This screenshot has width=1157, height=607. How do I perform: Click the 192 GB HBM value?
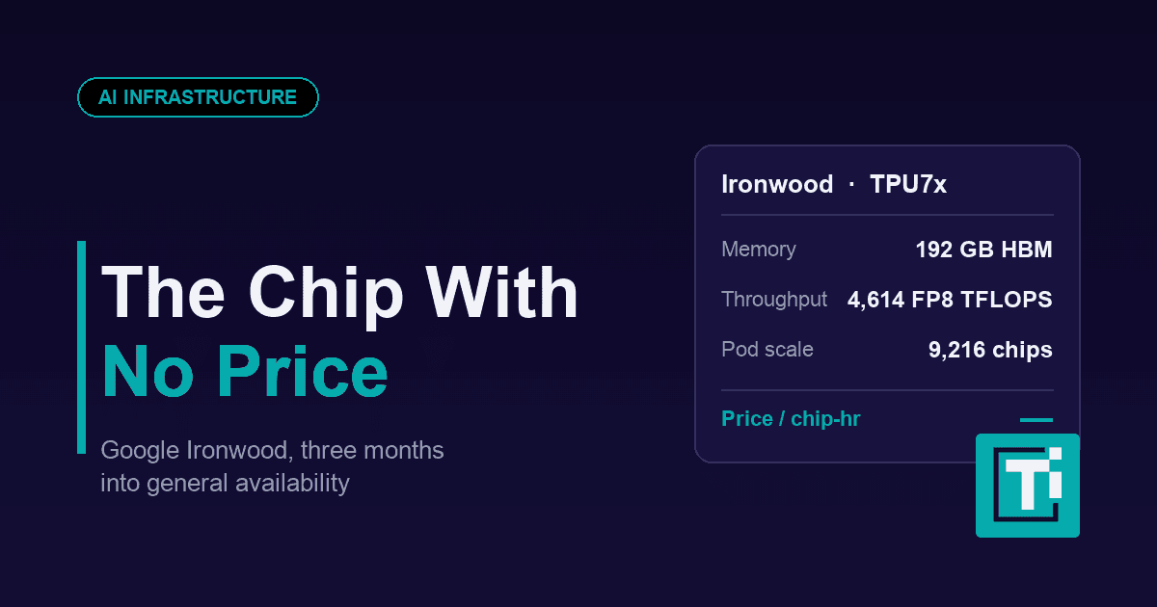983,251
